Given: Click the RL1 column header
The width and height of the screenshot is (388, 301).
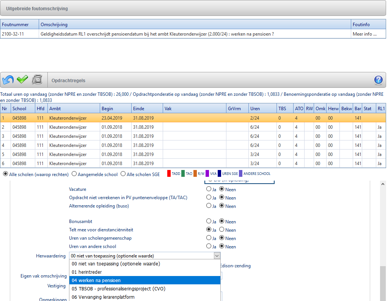Looking at the screenshot, I should [x=381, y=108].
